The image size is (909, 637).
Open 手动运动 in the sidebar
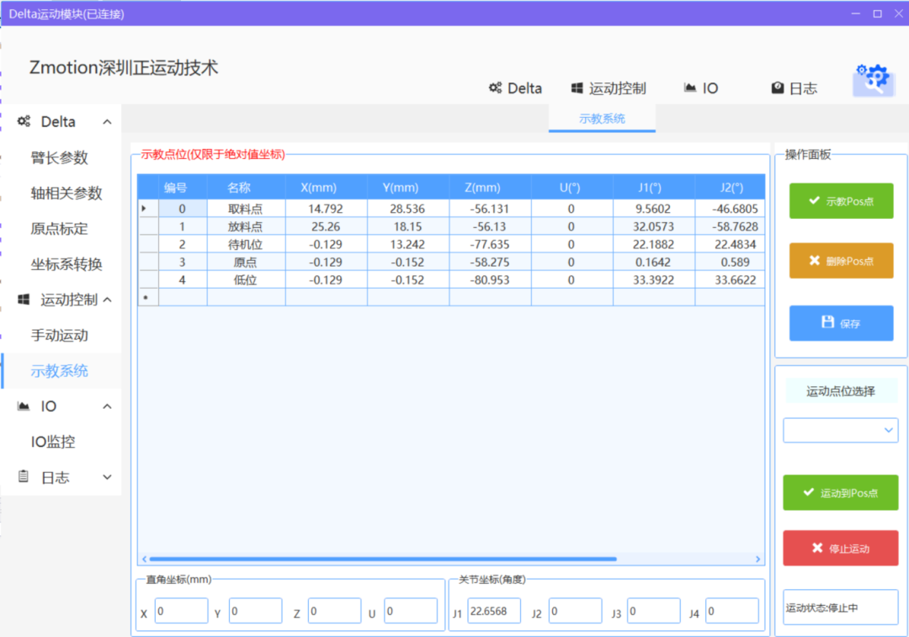point(59,335)
